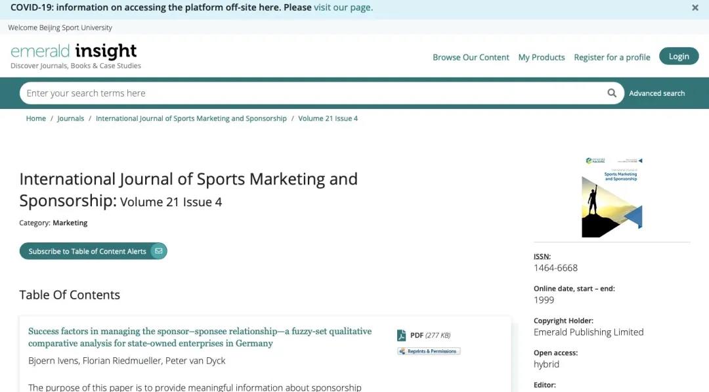
Task: Click the open access value 'hybrid'
Action: pos(546,364)
